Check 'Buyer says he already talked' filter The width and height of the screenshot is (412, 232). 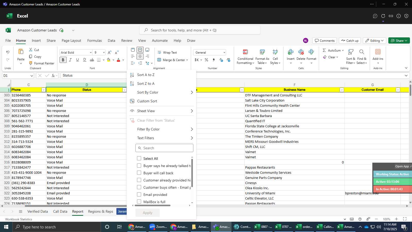click(139, 165)
